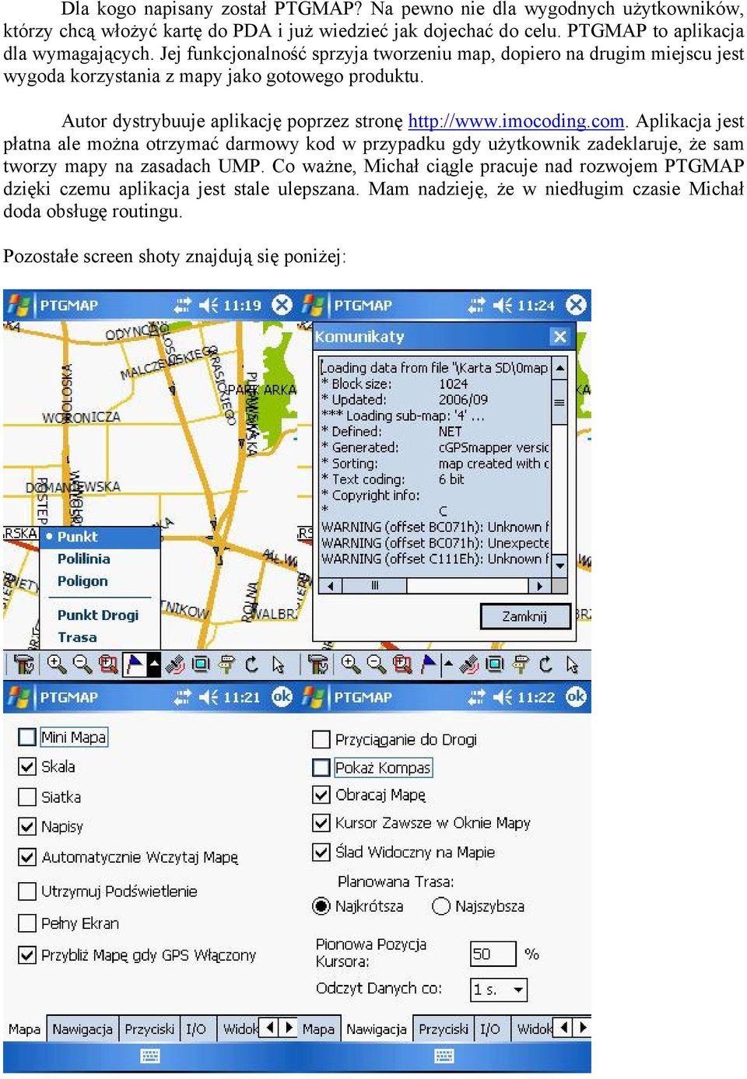Open imocoding.com link in the article
747x1079 pixels.
pos(516,121)
